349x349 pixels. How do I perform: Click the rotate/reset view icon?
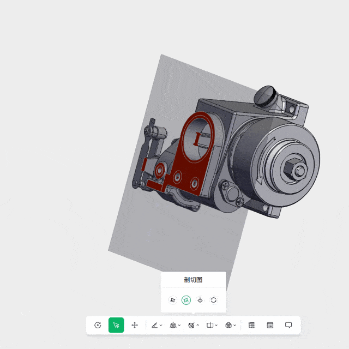pyautogui.click(x=98, y=325)
